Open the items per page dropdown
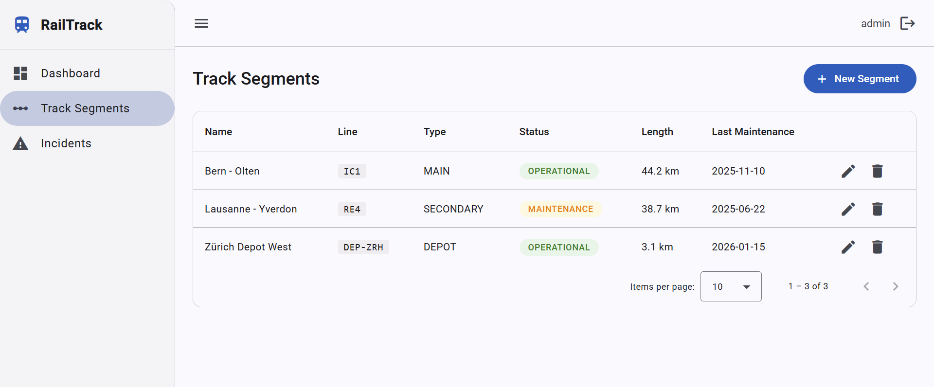Image resolution: width=934 pixels, height=387 pixels. click(x=731, y=286)
